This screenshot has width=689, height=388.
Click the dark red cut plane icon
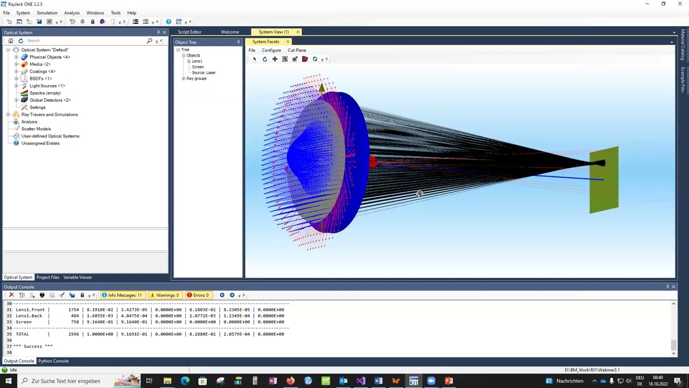point(305,59)
